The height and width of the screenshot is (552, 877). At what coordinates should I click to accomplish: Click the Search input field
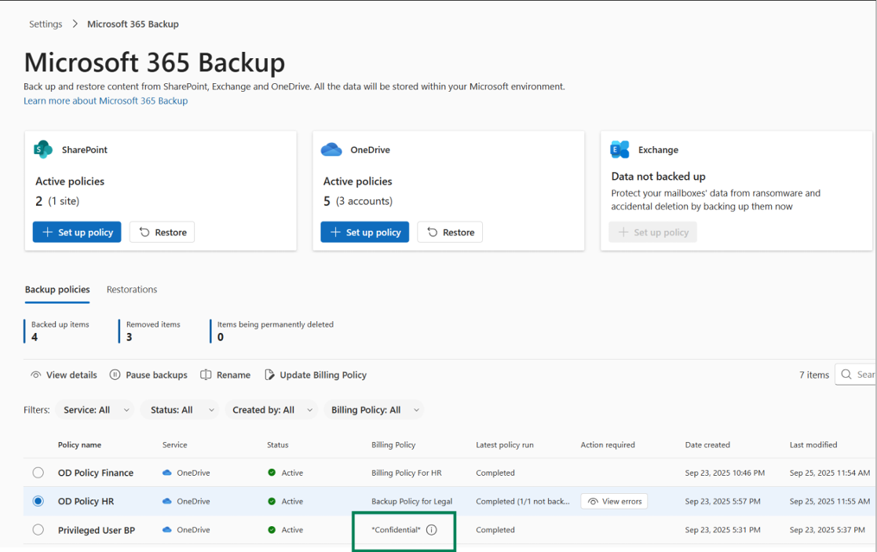click(856, 375)
